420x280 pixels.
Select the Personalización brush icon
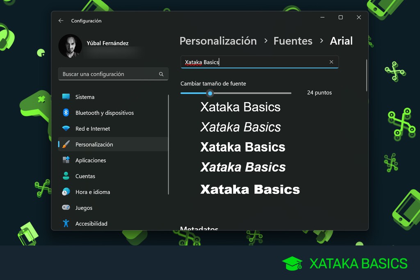[66, 144]
